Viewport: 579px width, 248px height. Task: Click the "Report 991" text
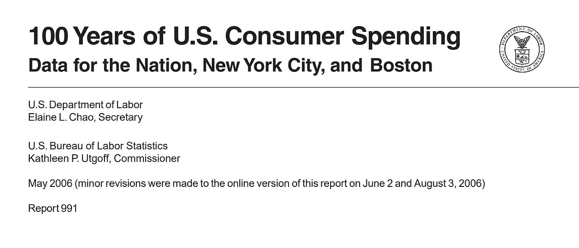[x=52, y=209]
